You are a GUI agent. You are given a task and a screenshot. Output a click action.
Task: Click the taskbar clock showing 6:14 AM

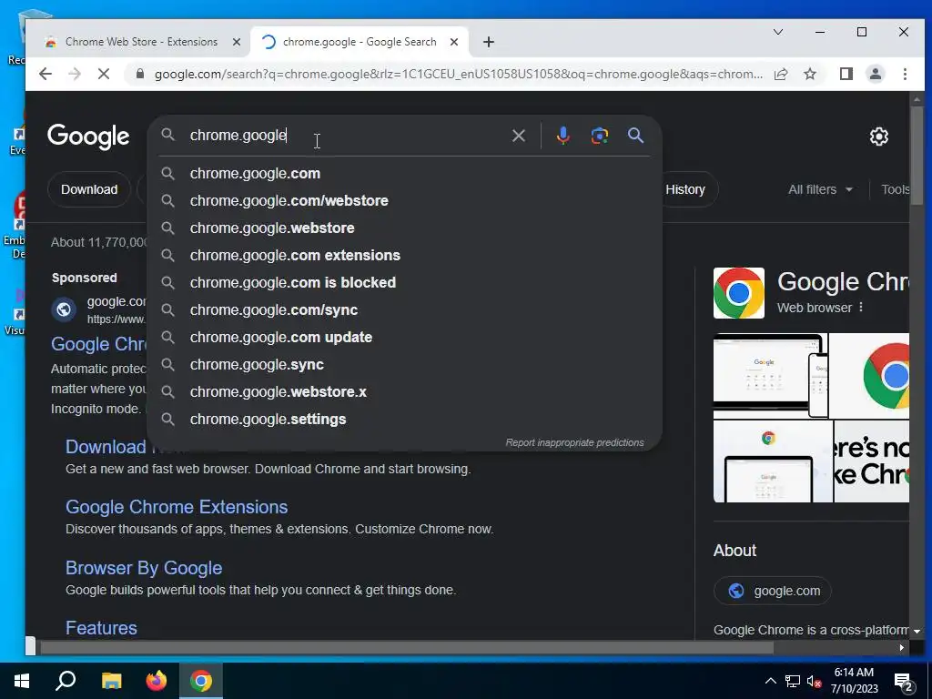point(854,681)
